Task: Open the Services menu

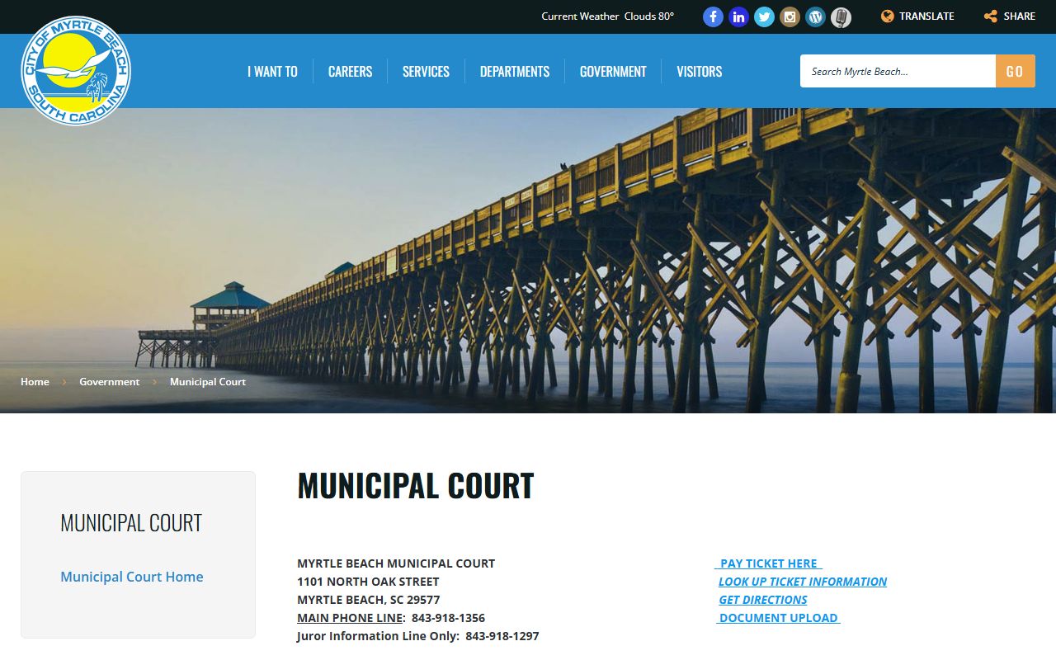Action: 426,72
